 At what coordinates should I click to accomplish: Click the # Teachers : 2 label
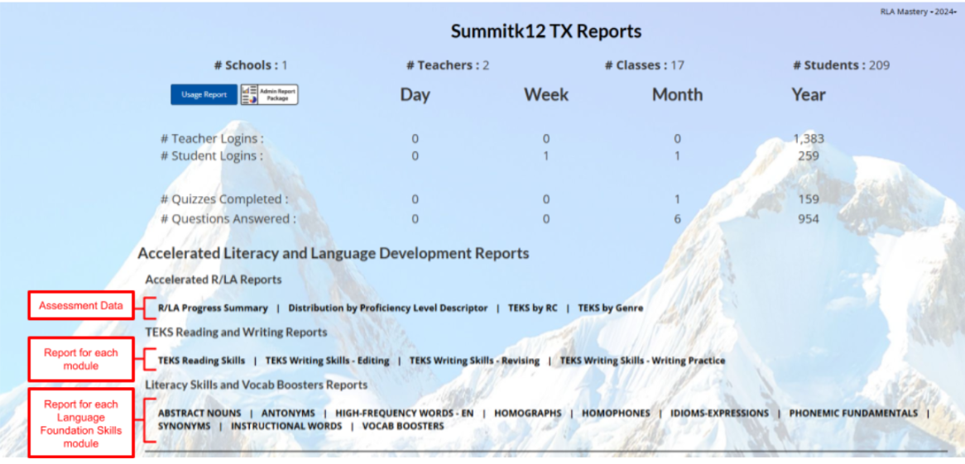(448, 65)
